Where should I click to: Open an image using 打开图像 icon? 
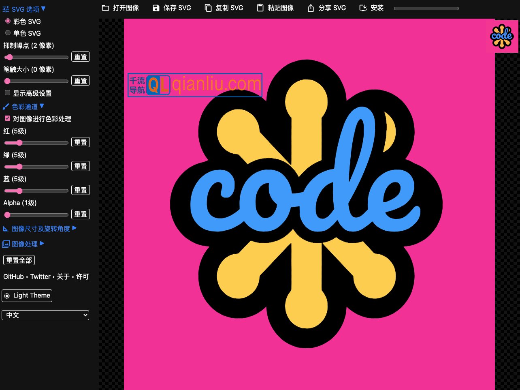pyautogui.click(x=106, y=7)
